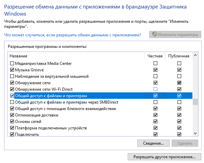Toggle Private checkbox for Медиаприставка Media Center

(155, 63)
